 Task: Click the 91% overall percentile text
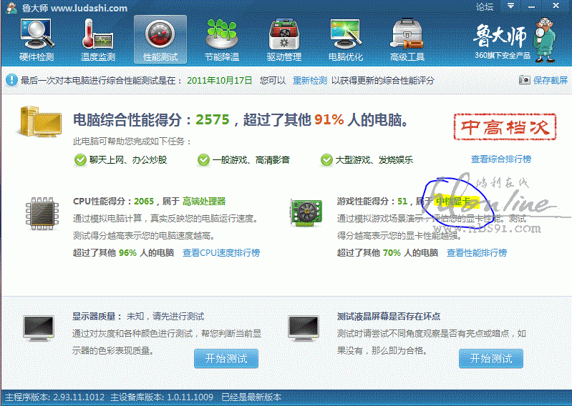pos(329,119)
